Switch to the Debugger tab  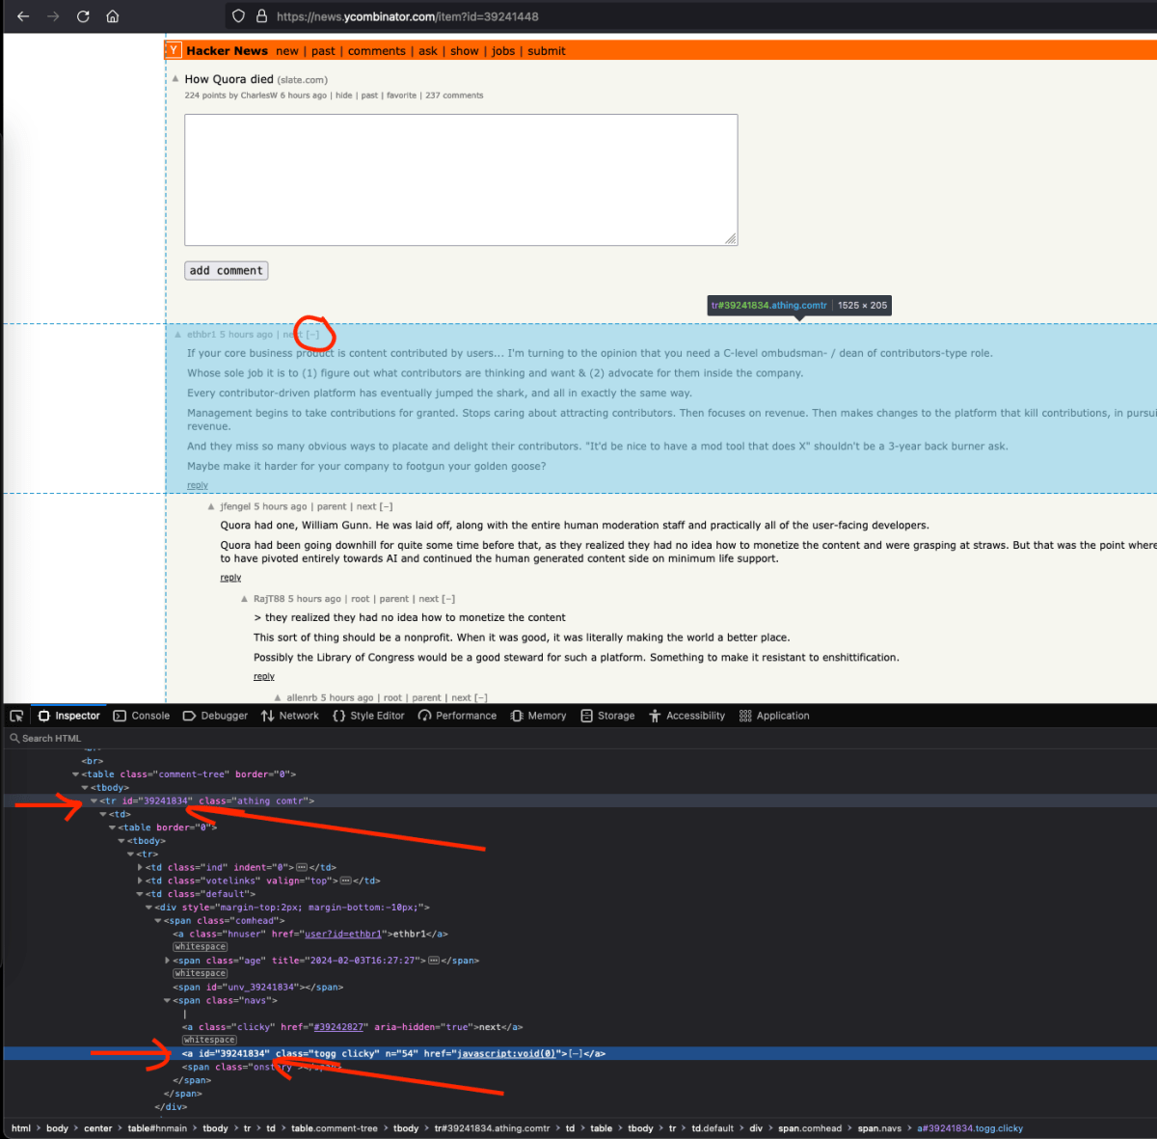click(215, 716)
